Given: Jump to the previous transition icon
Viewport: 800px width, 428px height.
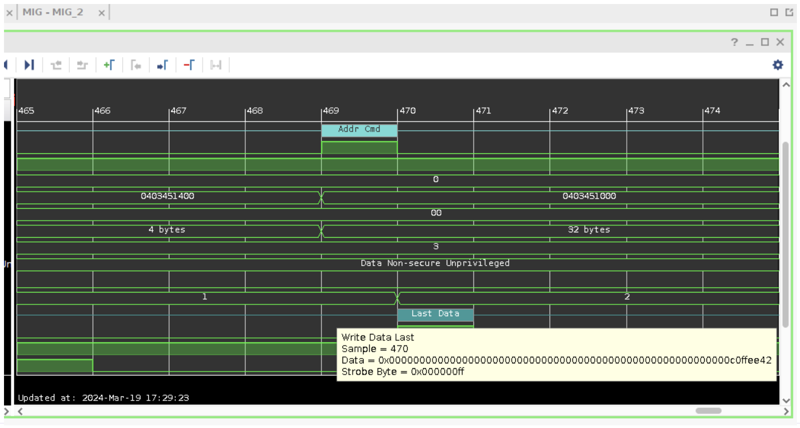Looking at the screenshot, I should pos(56,65).
